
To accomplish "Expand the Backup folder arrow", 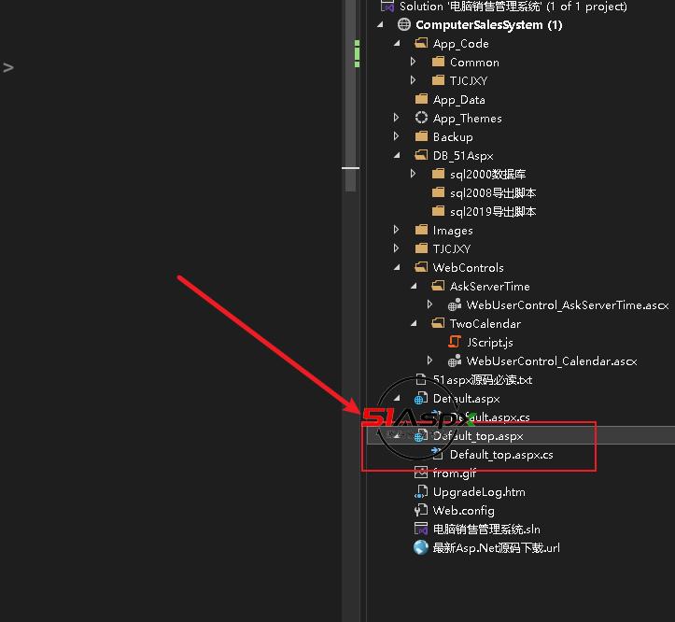I will tap(397, 136).
